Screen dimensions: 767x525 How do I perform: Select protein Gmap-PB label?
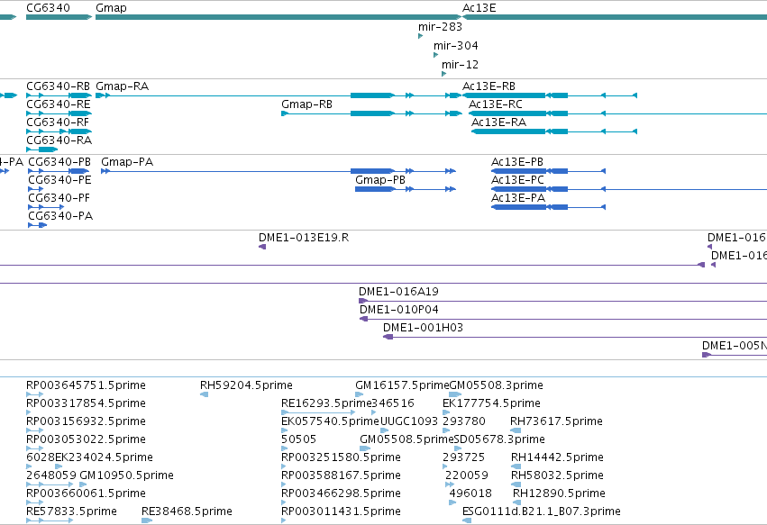click(380, 180)
